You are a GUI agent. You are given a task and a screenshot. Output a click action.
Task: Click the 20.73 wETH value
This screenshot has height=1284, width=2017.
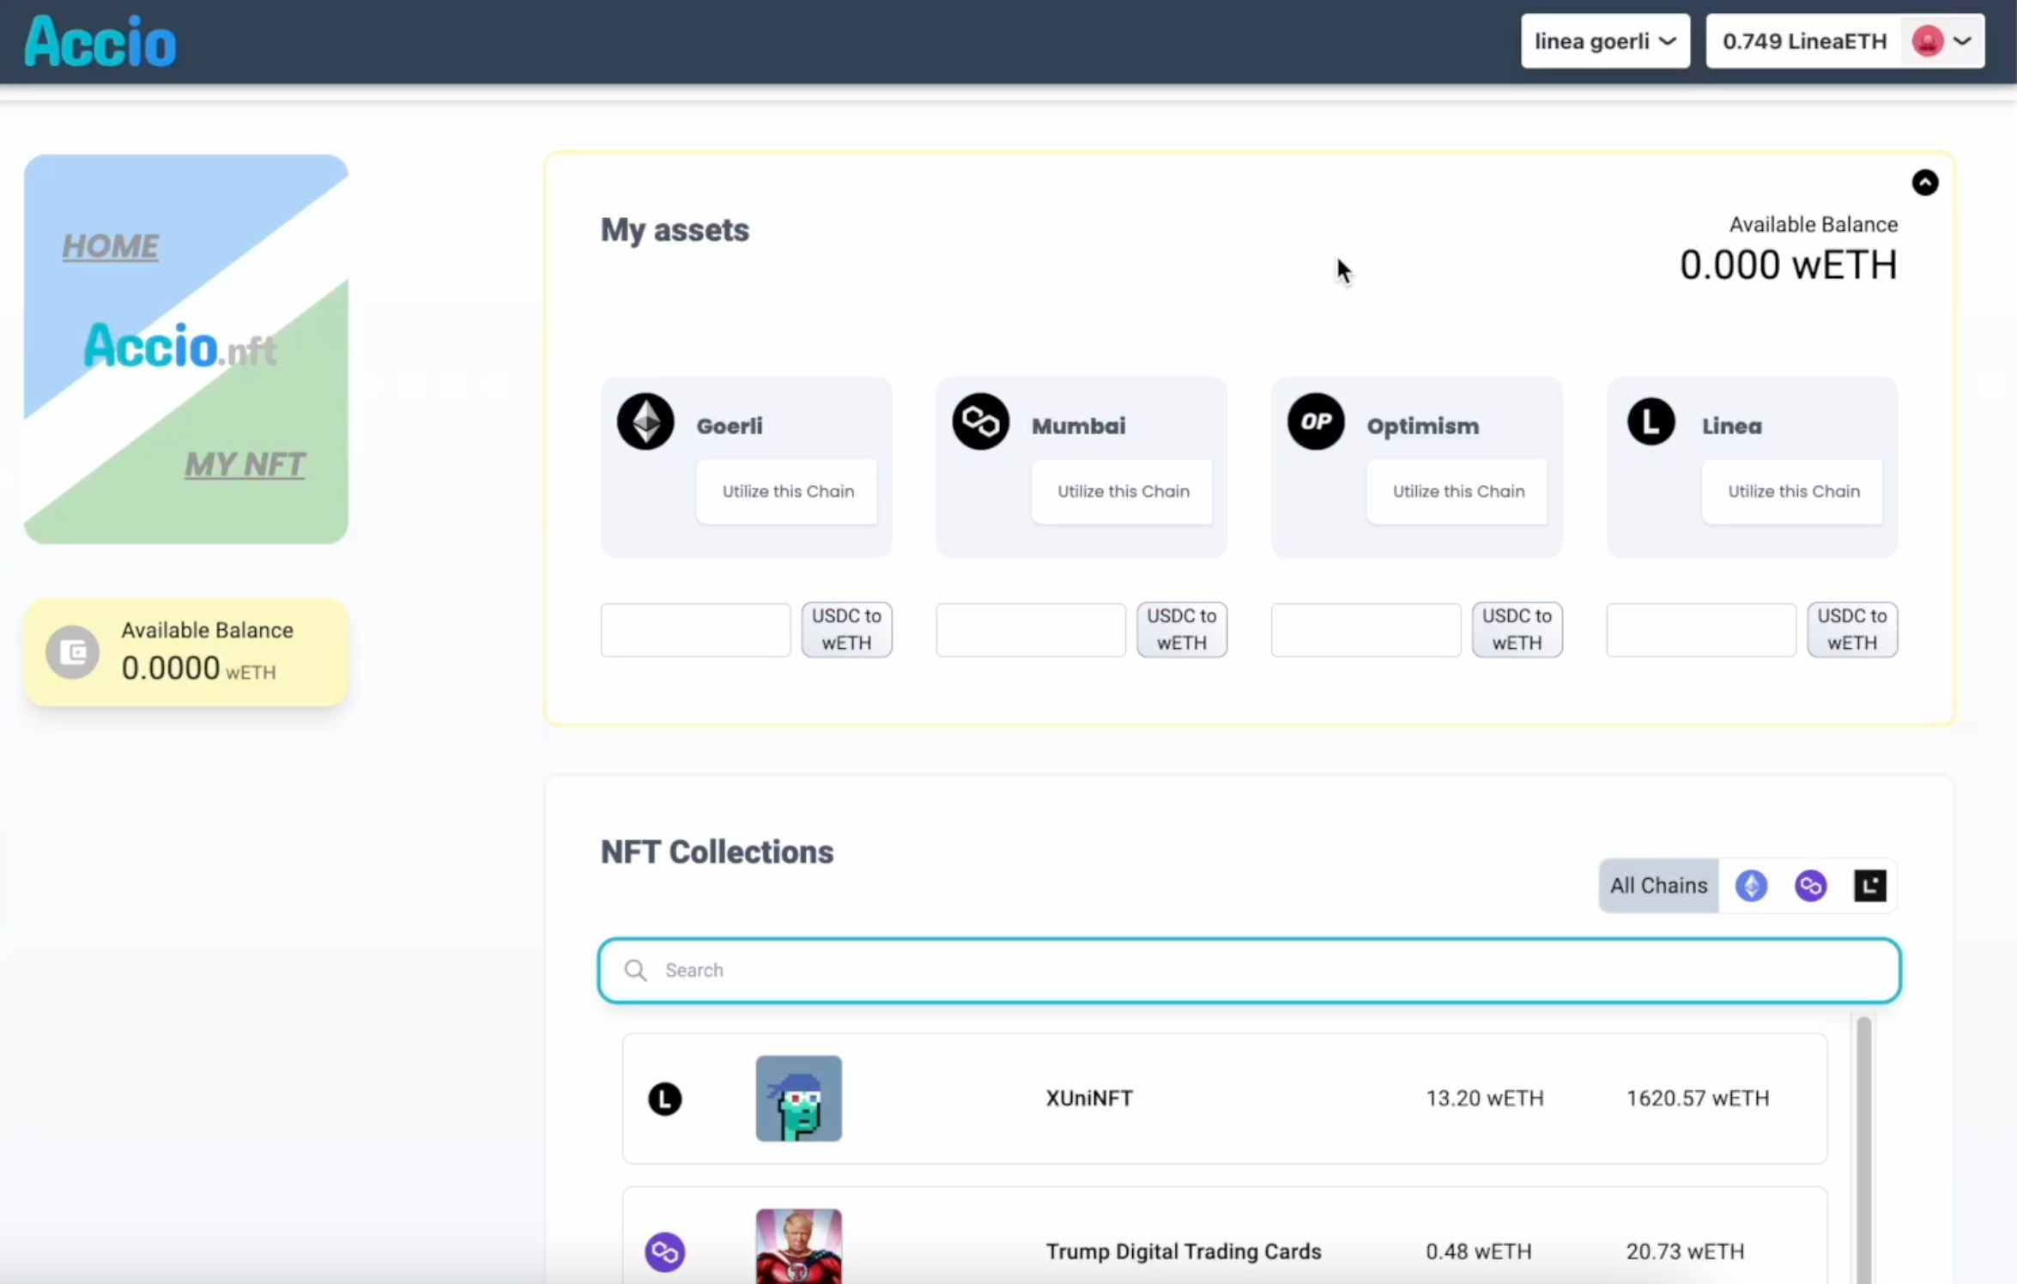point(1685,1251)
